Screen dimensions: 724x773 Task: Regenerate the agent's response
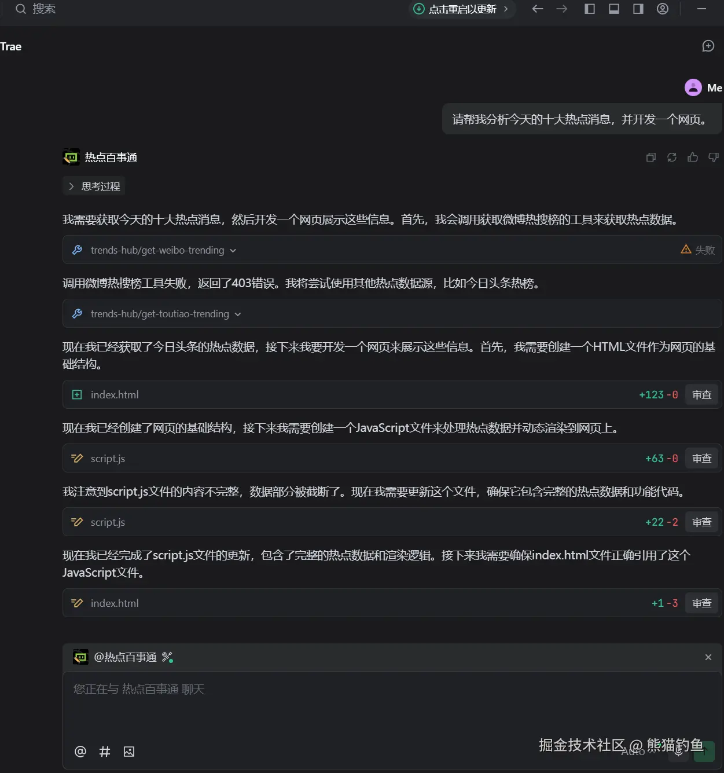click(672, 157)
